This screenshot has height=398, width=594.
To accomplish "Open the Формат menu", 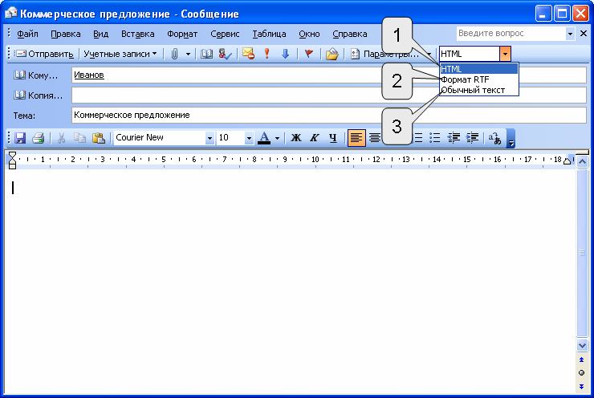I will [182, 34].
